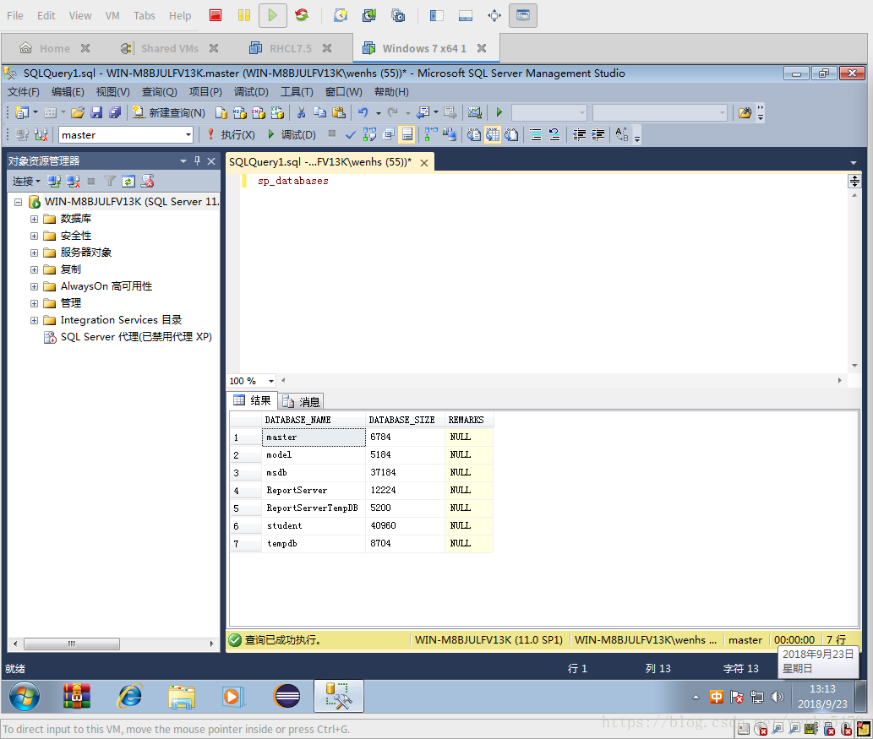Undo the last edit

tap(363, 113)
